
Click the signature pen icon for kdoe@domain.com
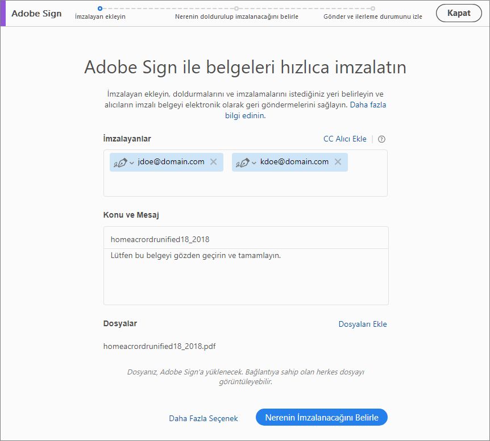242,163
